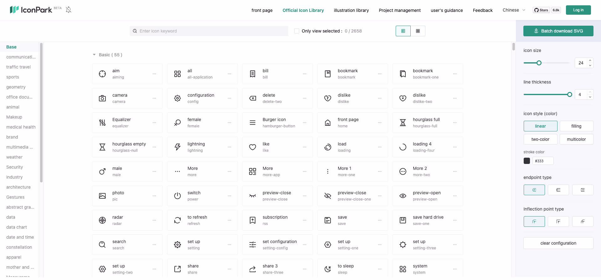Click Batch download SVG
Screen dimensions: 601x280
(x=558, y=31)
